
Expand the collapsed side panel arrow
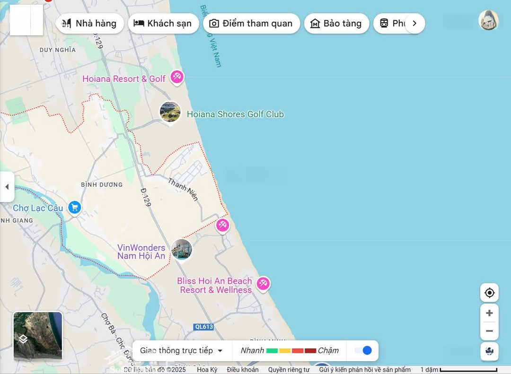[x=7, y=187]
